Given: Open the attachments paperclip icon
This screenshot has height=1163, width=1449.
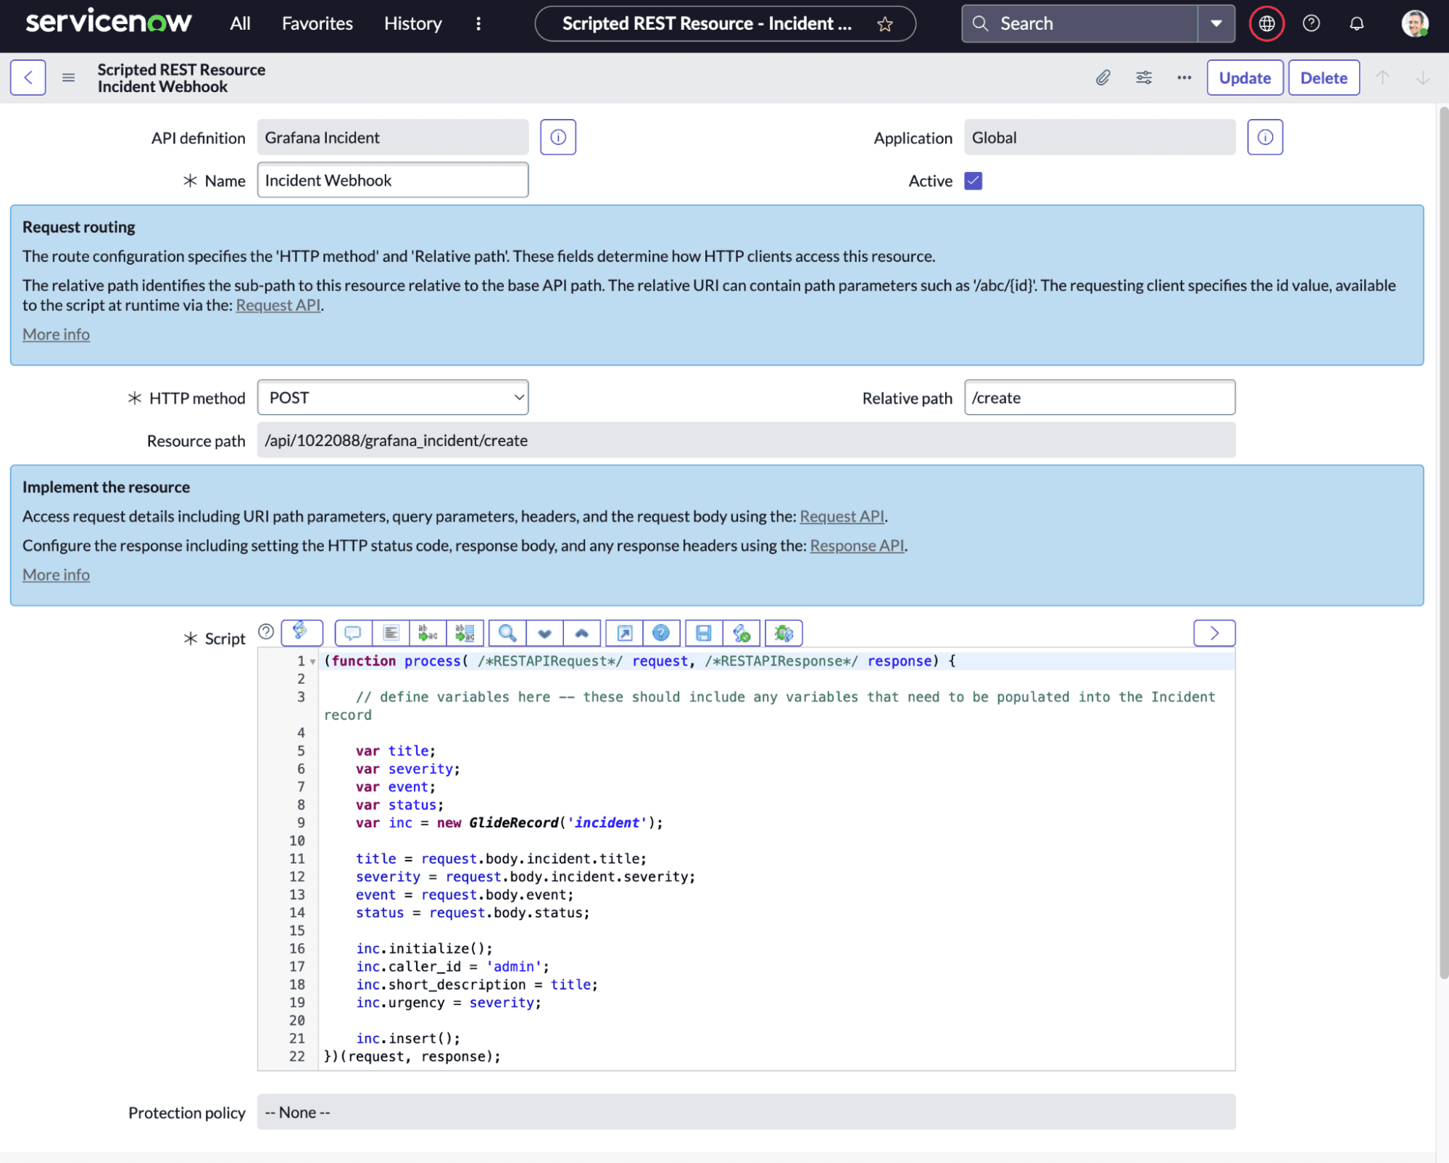Looking at the screenshot, I should tap(1103, 78).
